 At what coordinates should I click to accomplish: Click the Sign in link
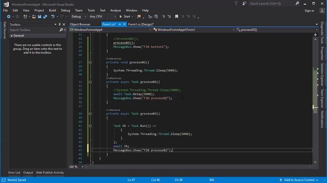click(309, 11)
